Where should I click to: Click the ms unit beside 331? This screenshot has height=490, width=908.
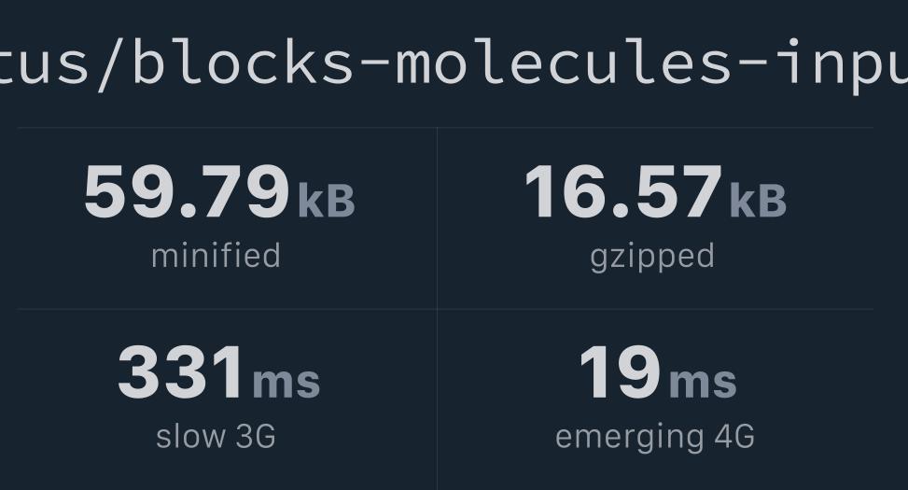[286, 382]
